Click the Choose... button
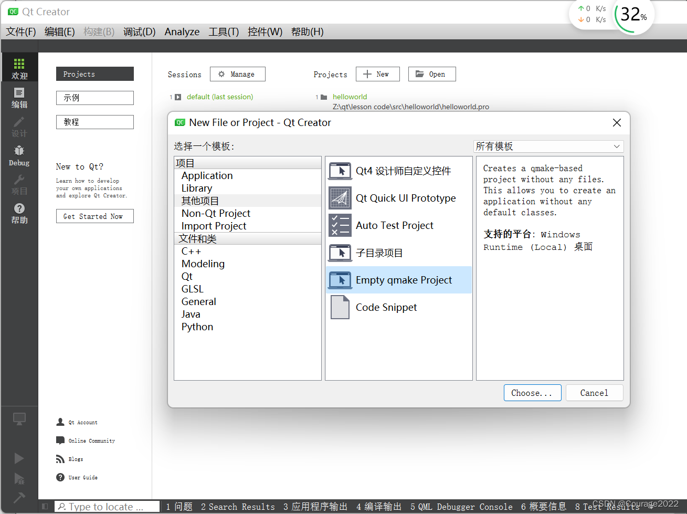The width and height of the screenshot is (687, 514). point(532,393)
